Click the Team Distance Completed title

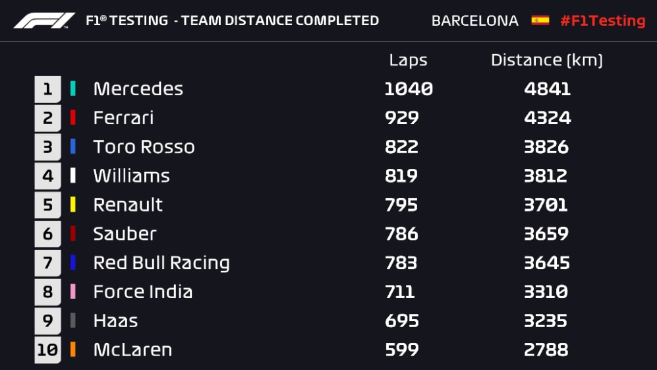(232, 20)
